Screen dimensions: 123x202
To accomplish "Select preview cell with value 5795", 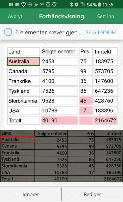I will [59, 71].
